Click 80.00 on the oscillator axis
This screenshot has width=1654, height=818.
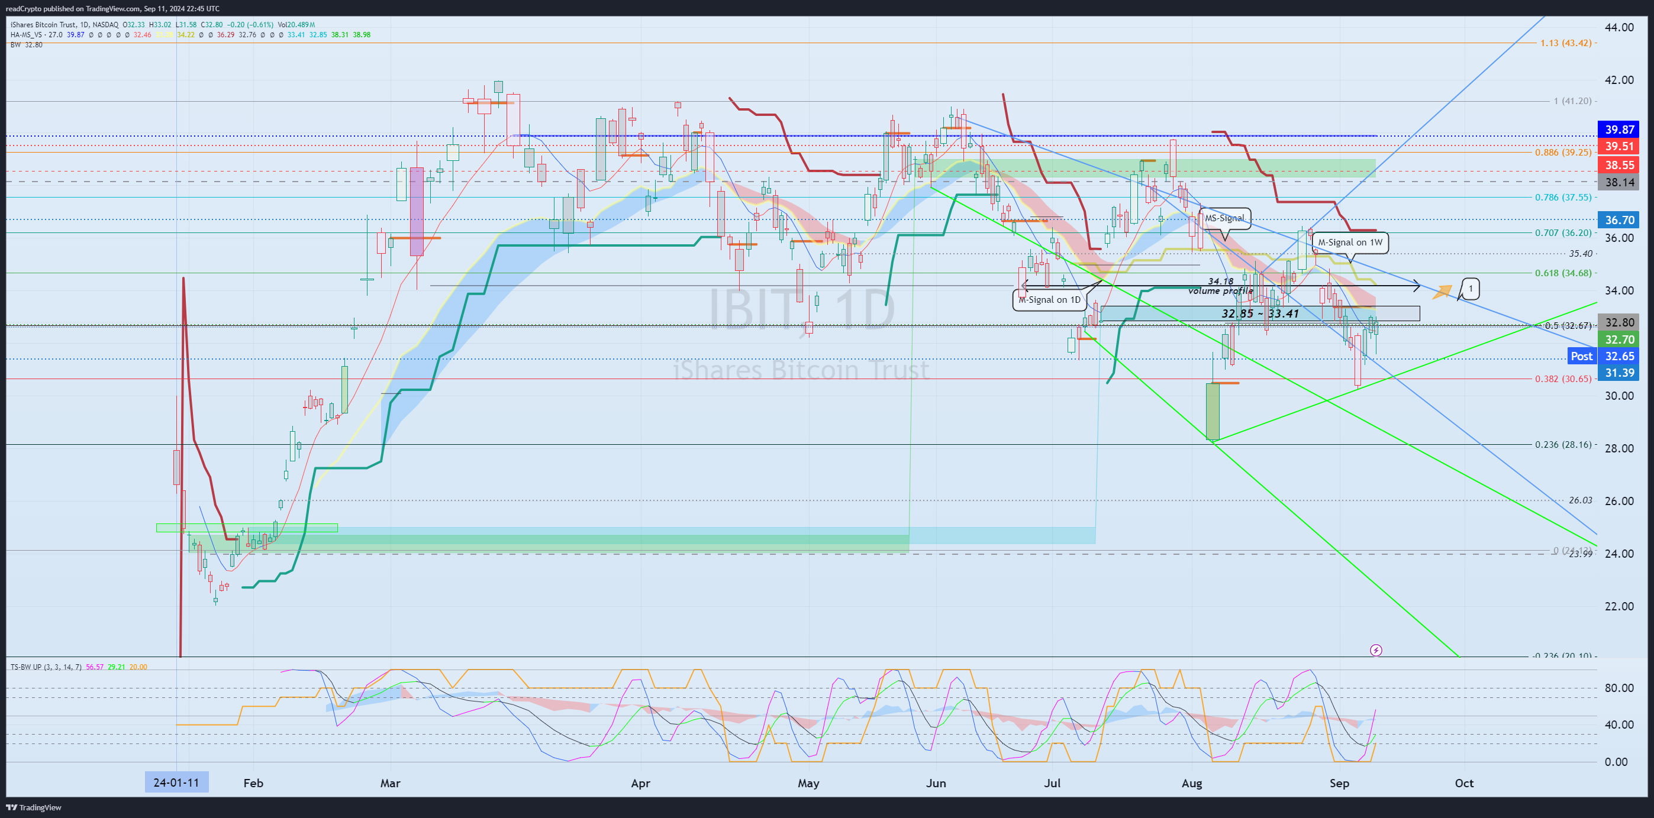1619,688
